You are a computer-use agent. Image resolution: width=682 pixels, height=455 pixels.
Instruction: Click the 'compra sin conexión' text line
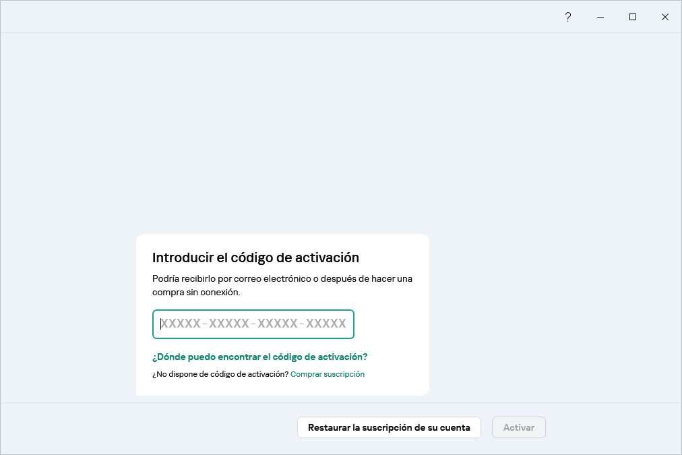tap(196, 293)
